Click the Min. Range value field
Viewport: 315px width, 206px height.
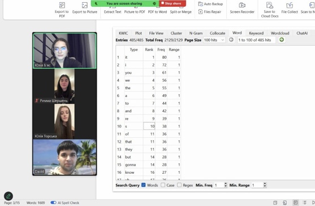[x=257, y=185]
